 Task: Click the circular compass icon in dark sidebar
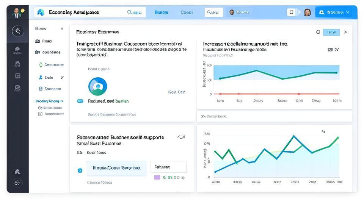coord(17,31)
